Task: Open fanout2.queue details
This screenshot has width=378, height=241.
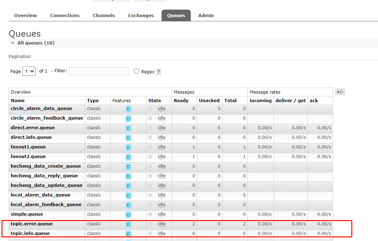Action: tap(28, 157)
